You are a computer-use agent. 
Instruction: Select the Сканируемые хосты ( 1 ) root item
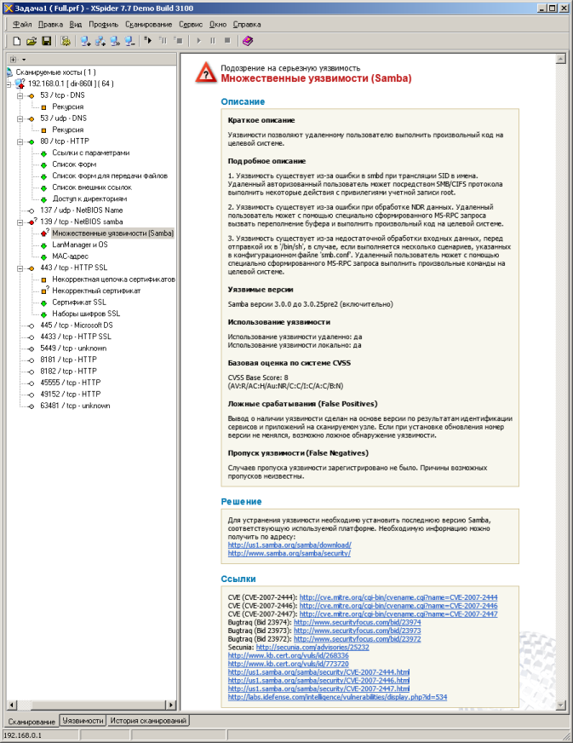[55, 72]
